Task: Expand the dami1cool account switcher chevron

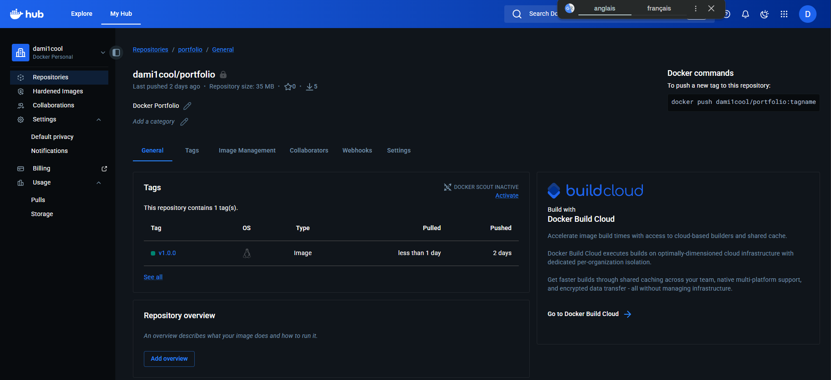Action: point(103,53)
